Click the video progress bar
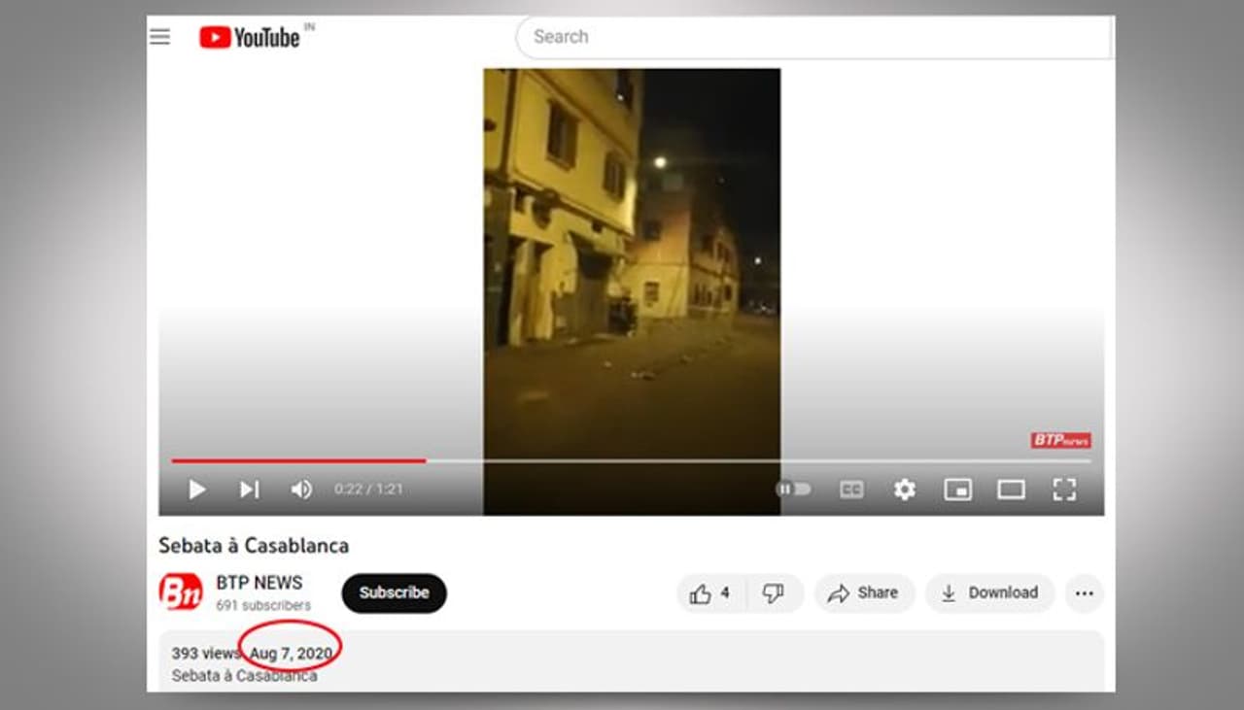Viewport: 1244px width, 710px height. 632,460
